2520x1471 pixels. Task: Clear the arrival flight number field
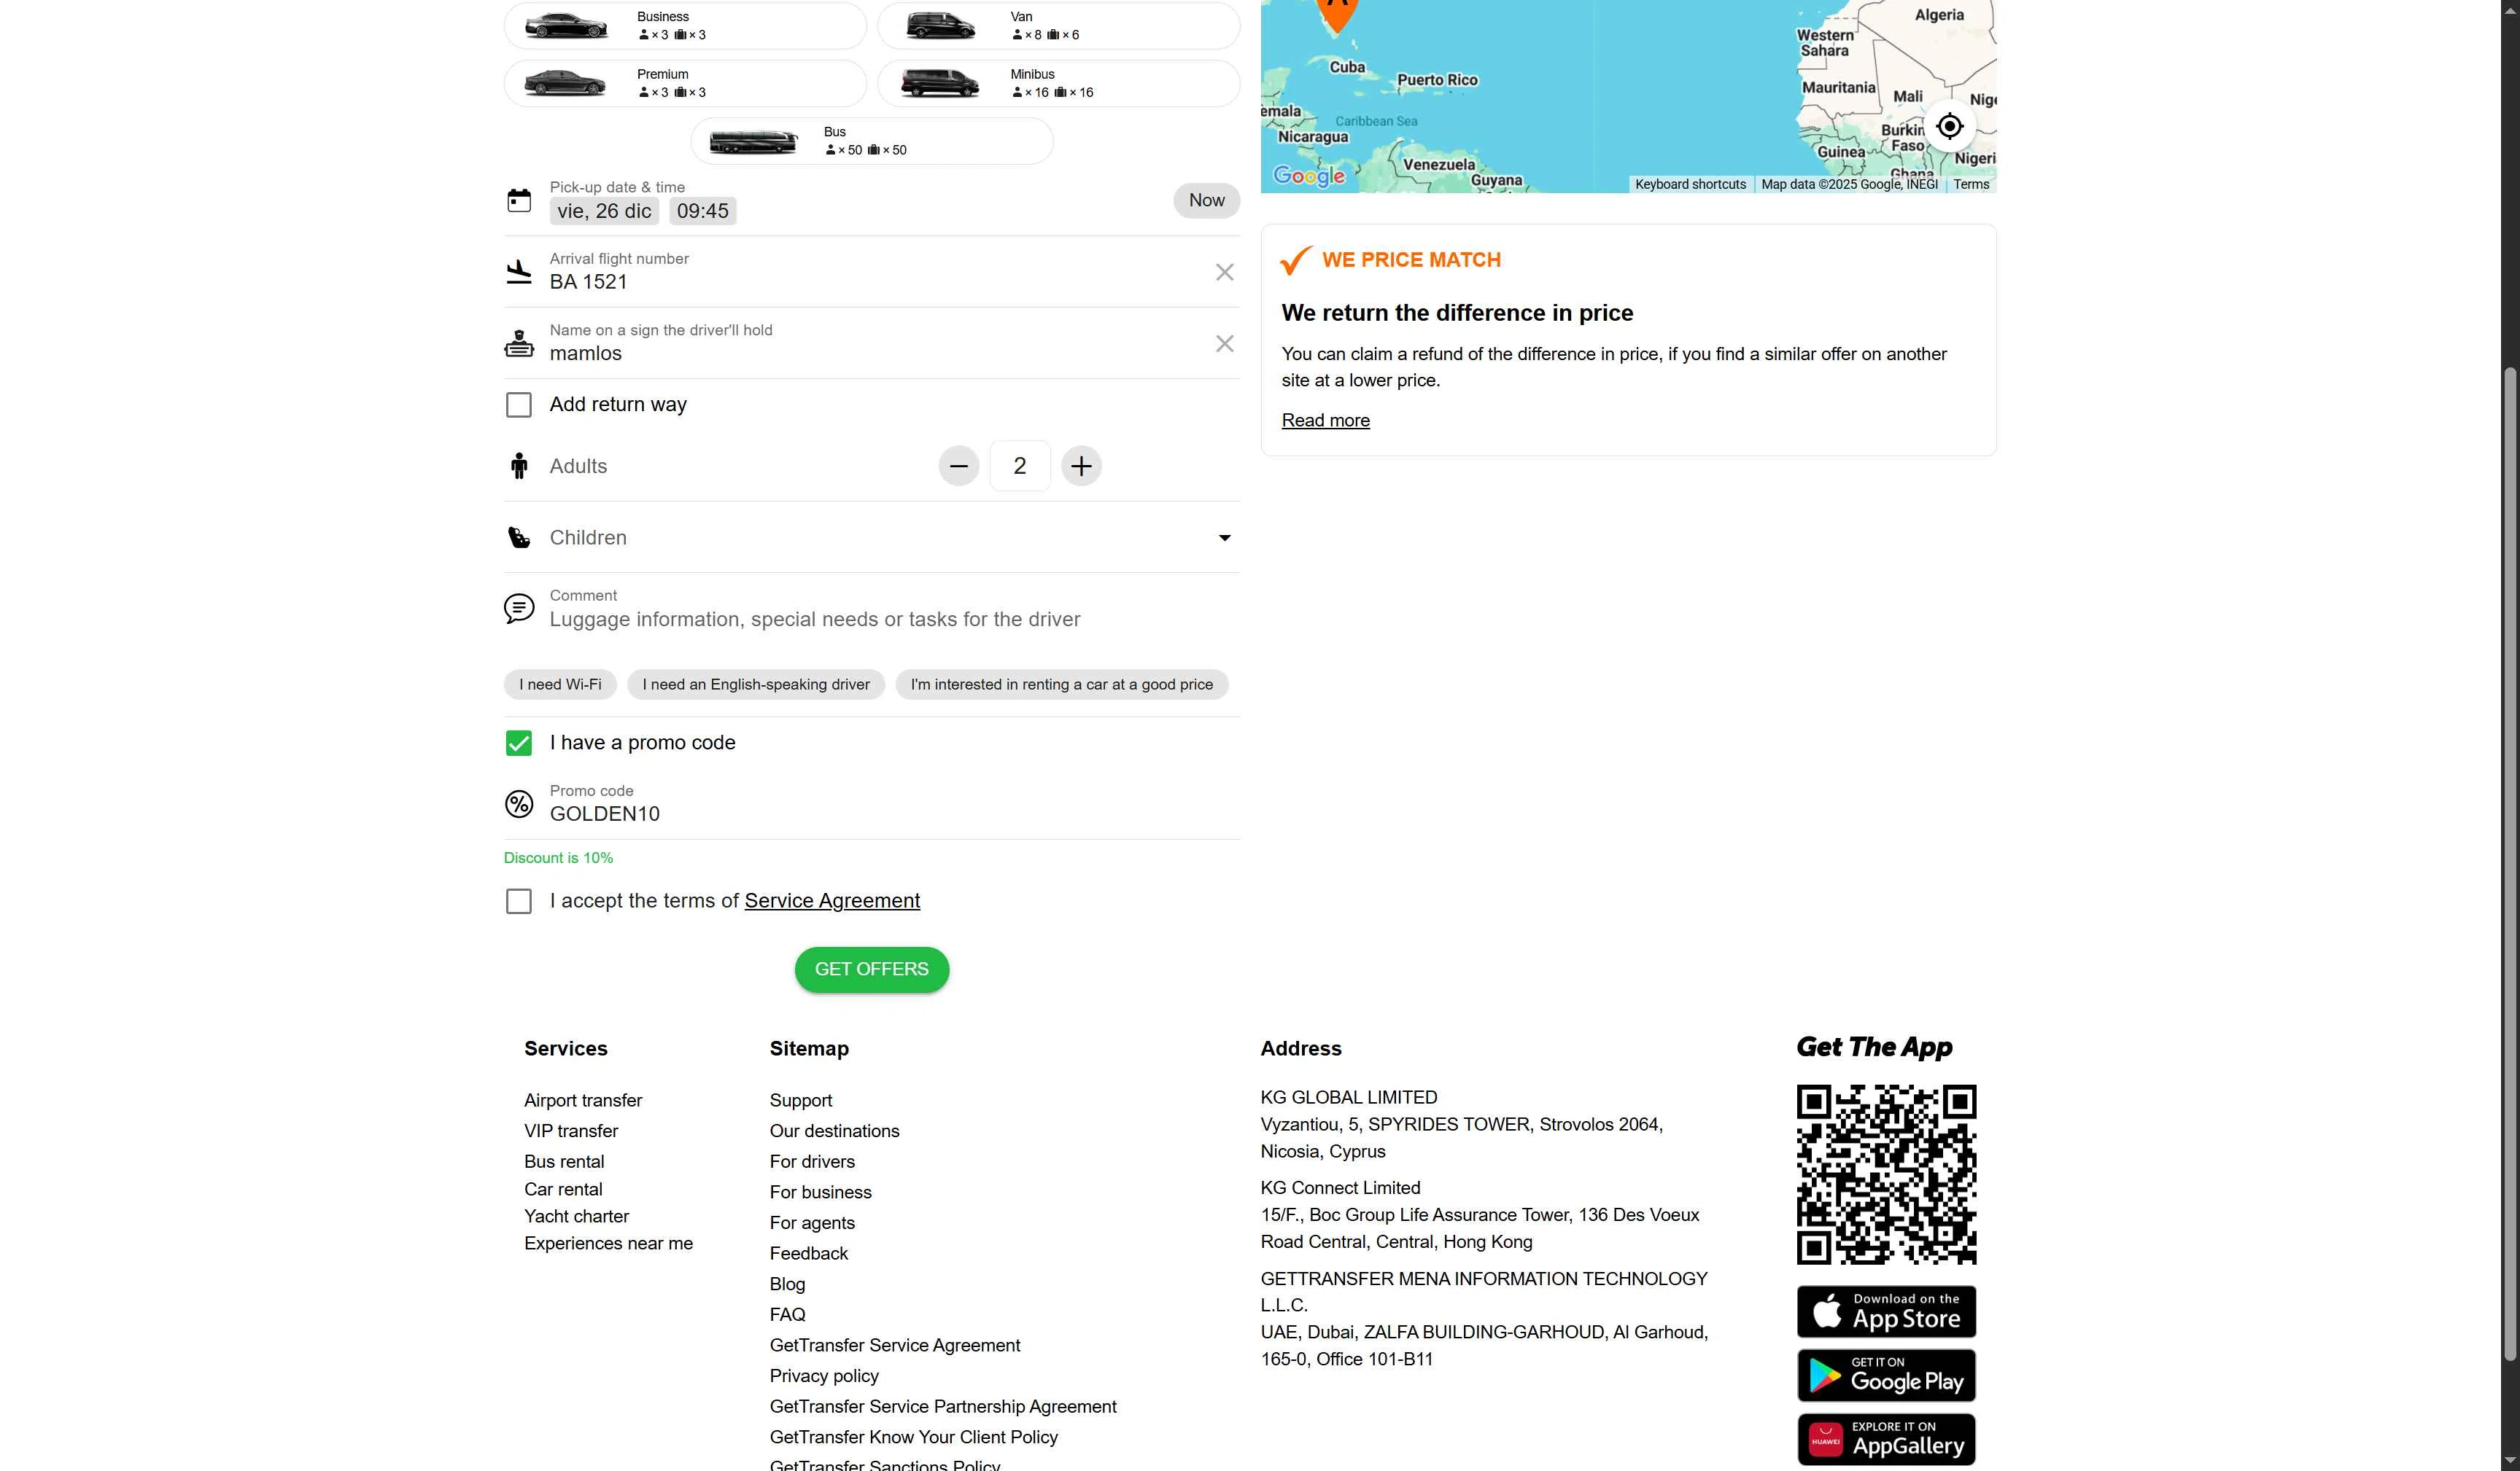point(1224,272)
